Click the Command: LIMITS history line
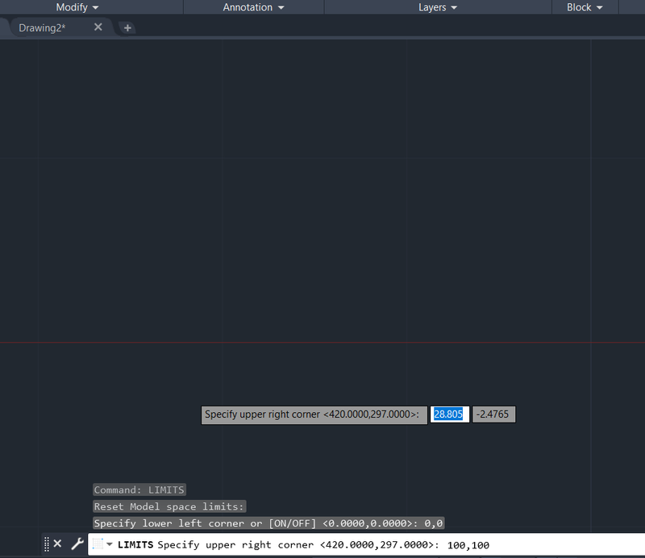 coord(139,489)
